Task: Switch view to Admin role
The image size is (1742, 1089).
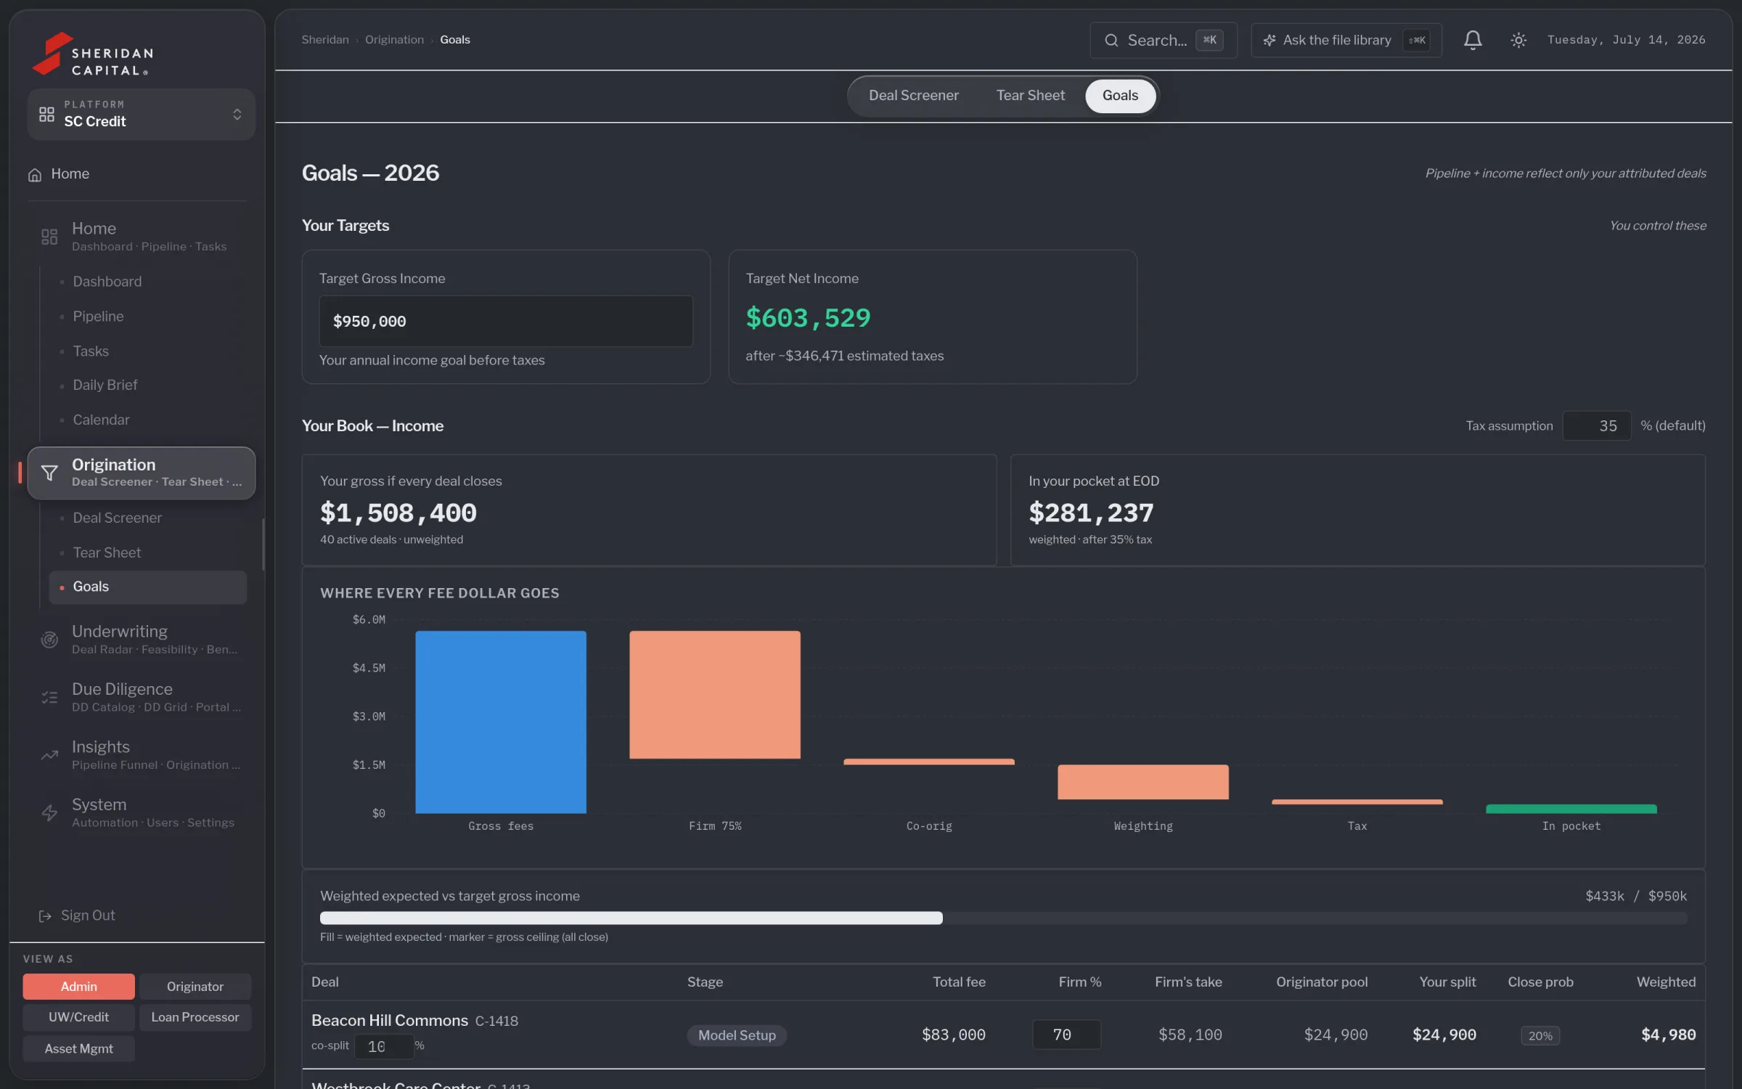Action: pos(78,986)
